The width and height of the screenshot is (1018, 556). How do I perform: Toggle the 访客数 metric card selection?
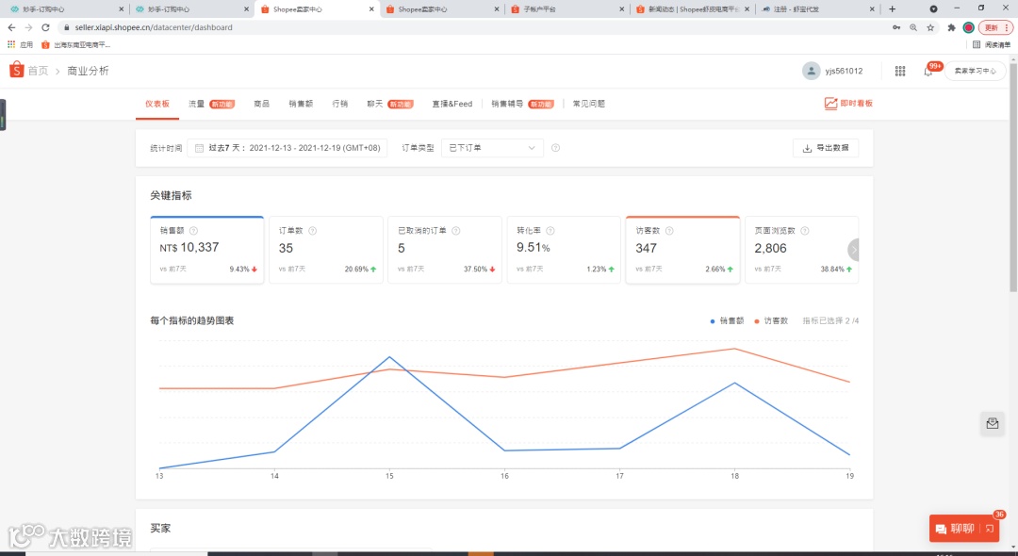(682, 250)
